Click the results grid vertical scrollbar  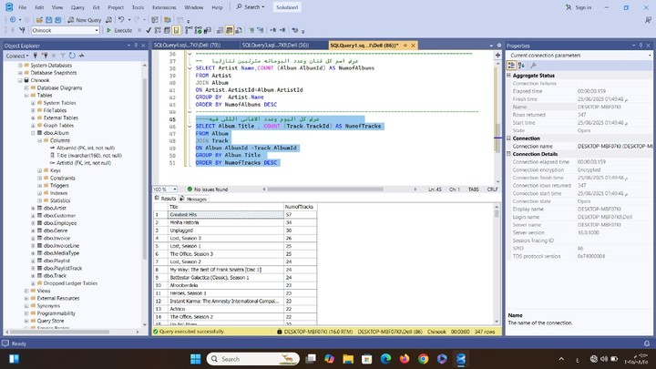coord(497,262)
